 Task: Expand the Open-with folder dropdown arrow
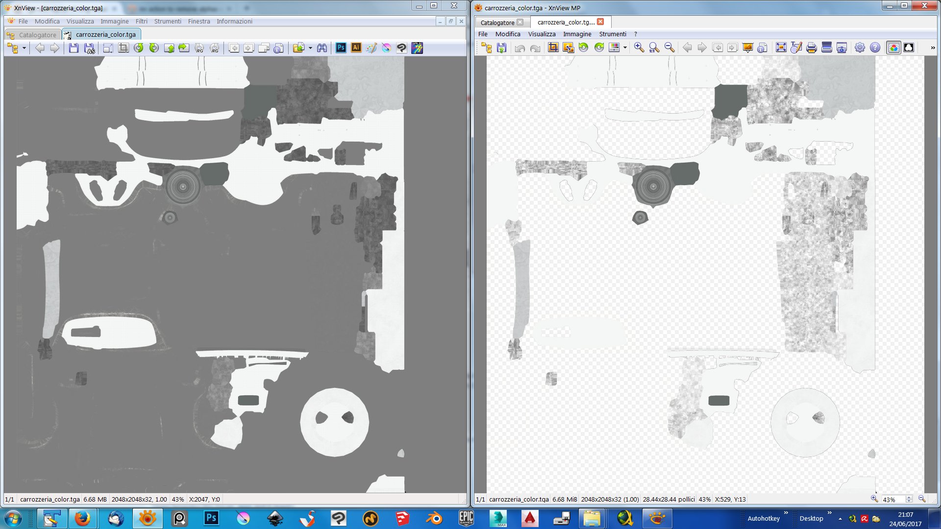coord(310,48)
